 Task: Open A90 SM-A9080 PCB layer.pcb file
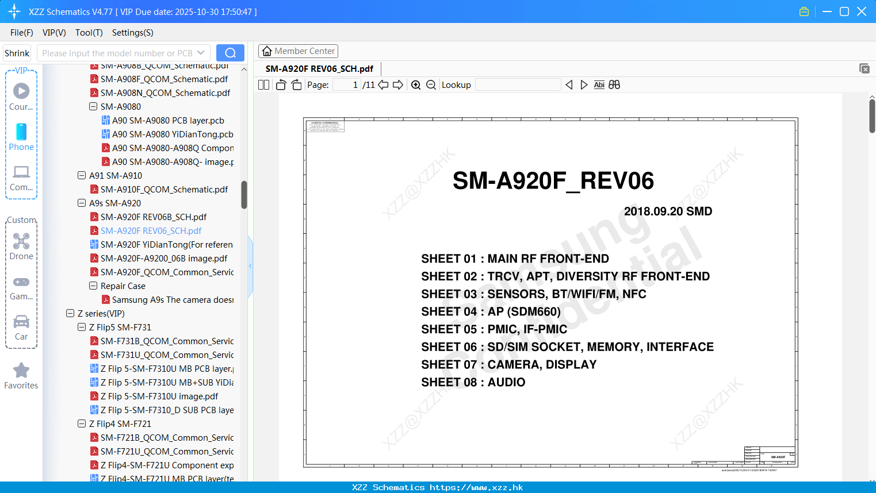pos(168,120)
